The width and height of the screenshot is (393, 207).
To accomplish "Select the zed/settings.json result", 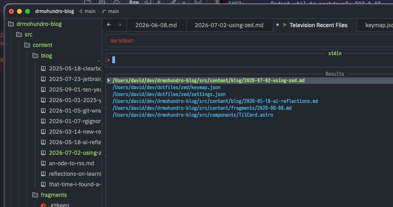I will click(169, 94).
